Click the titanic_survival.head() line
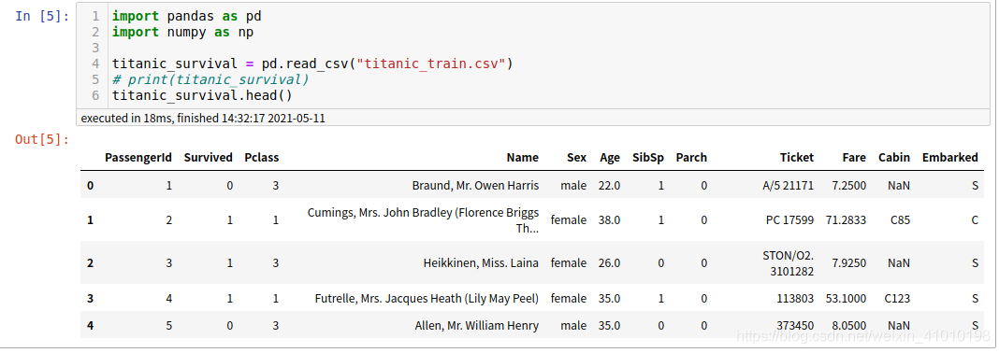This screenshot has width=999, height=353. tap(202, 95)
